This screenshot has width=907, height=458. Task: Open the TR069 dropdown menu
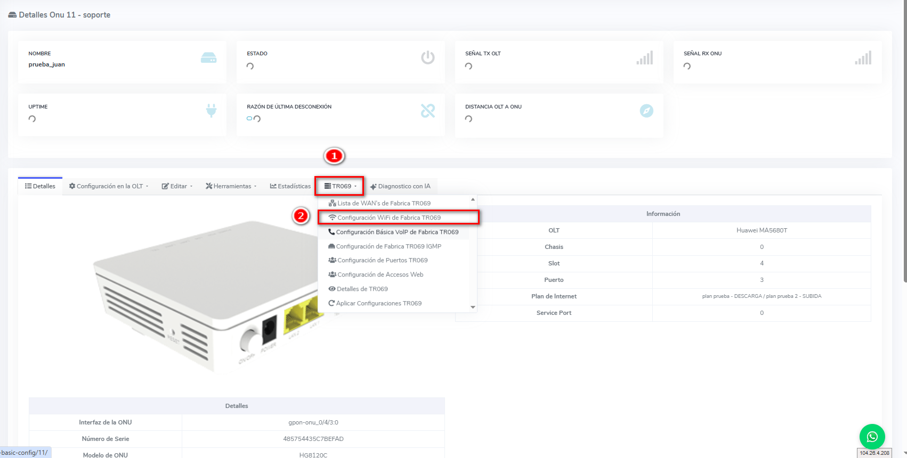pyautogui.click(x=341, y=186)
